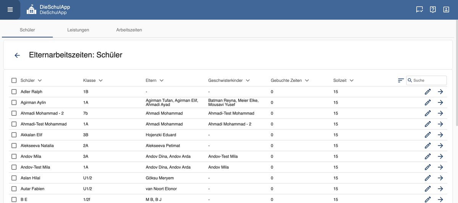Open the Schüler column header dropdown
The width and height of the screenshot is (458, 203).
pos(40,80)
